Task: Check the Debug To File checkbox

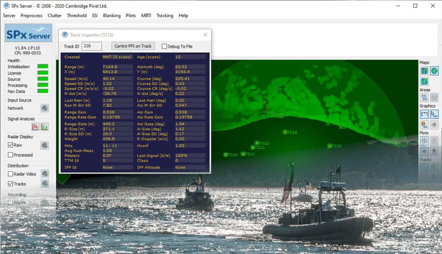Action: point(164,46)
